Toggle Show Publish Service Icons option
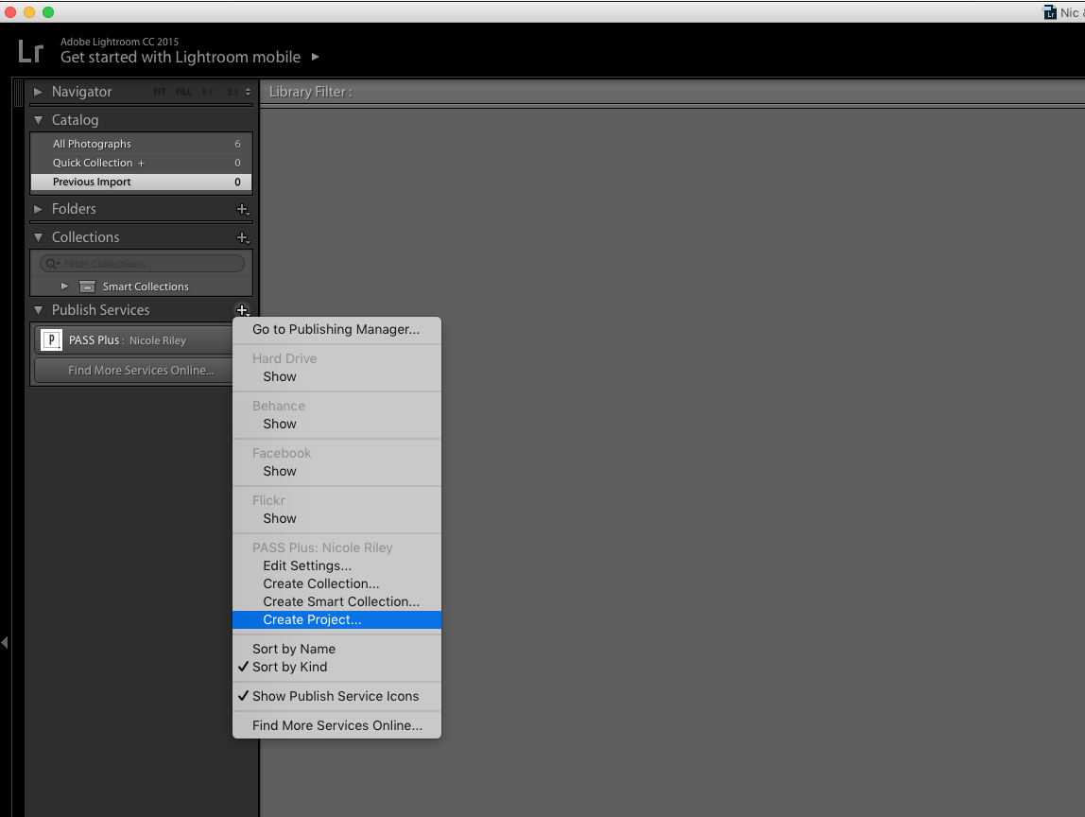The image size is (1085, 817). click(337, 696)
